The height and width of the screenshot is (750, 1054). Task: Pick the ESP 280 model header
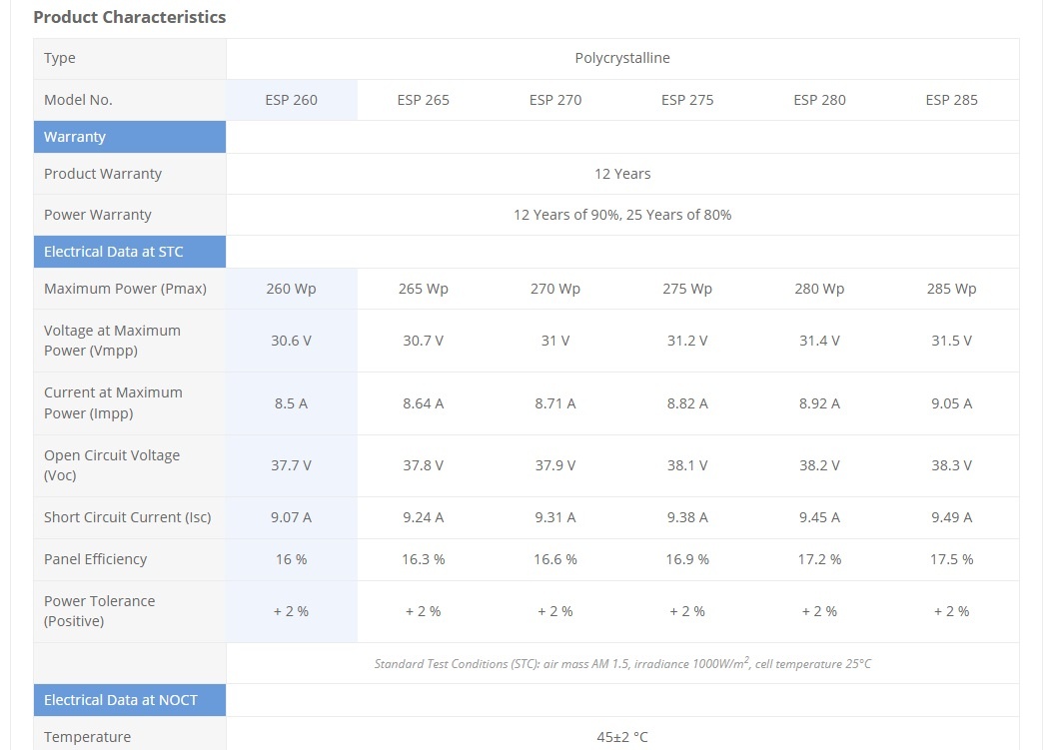tap(819, 100)
